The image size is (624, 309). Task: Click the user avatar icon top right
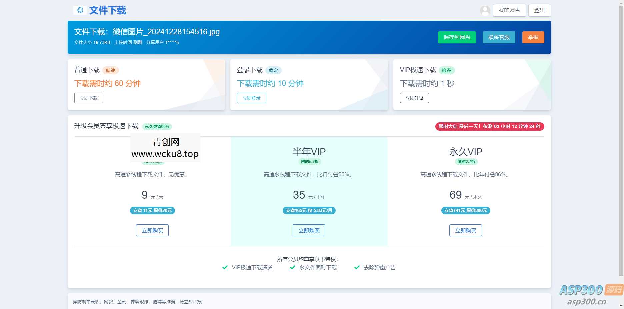point(485,10)
